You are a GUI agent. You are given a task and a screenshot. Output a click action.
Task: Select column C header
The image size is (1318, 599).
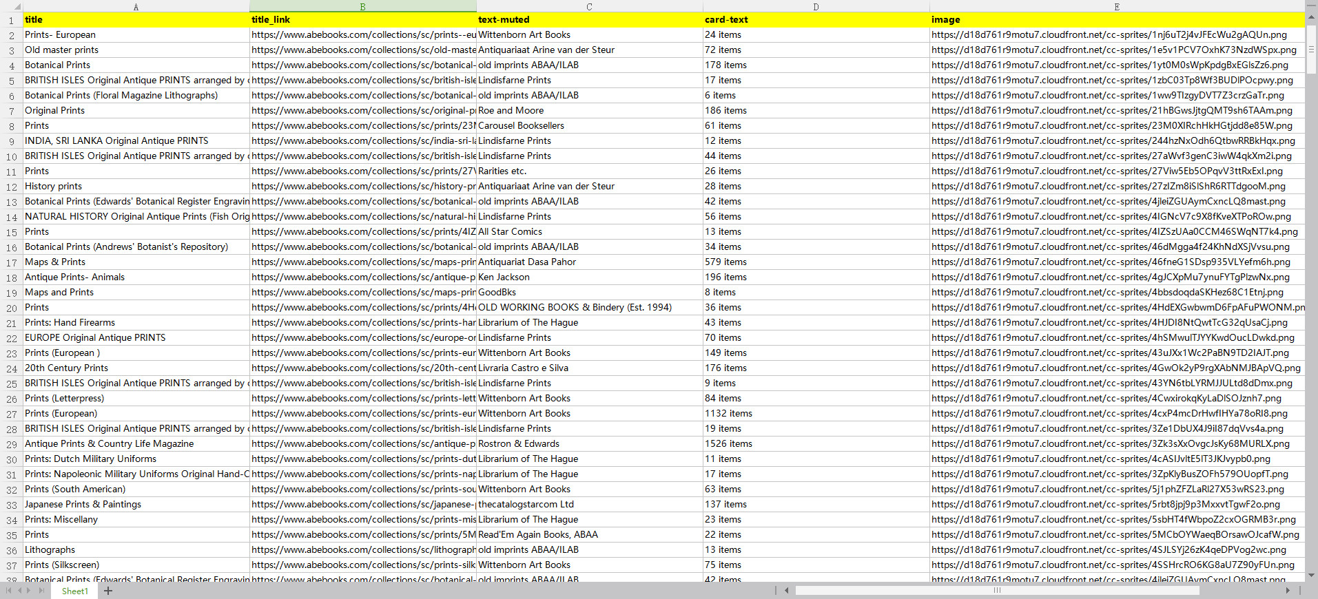click(589, 7)
